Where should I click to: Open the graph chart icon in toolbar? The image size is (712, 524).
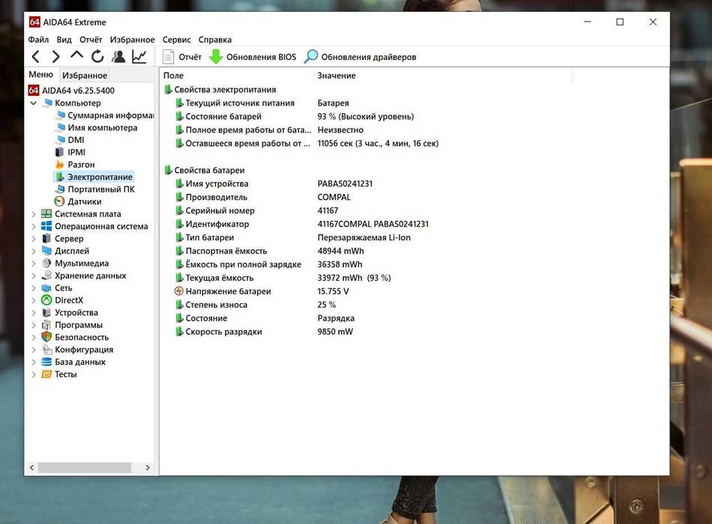tap(139, 57)
